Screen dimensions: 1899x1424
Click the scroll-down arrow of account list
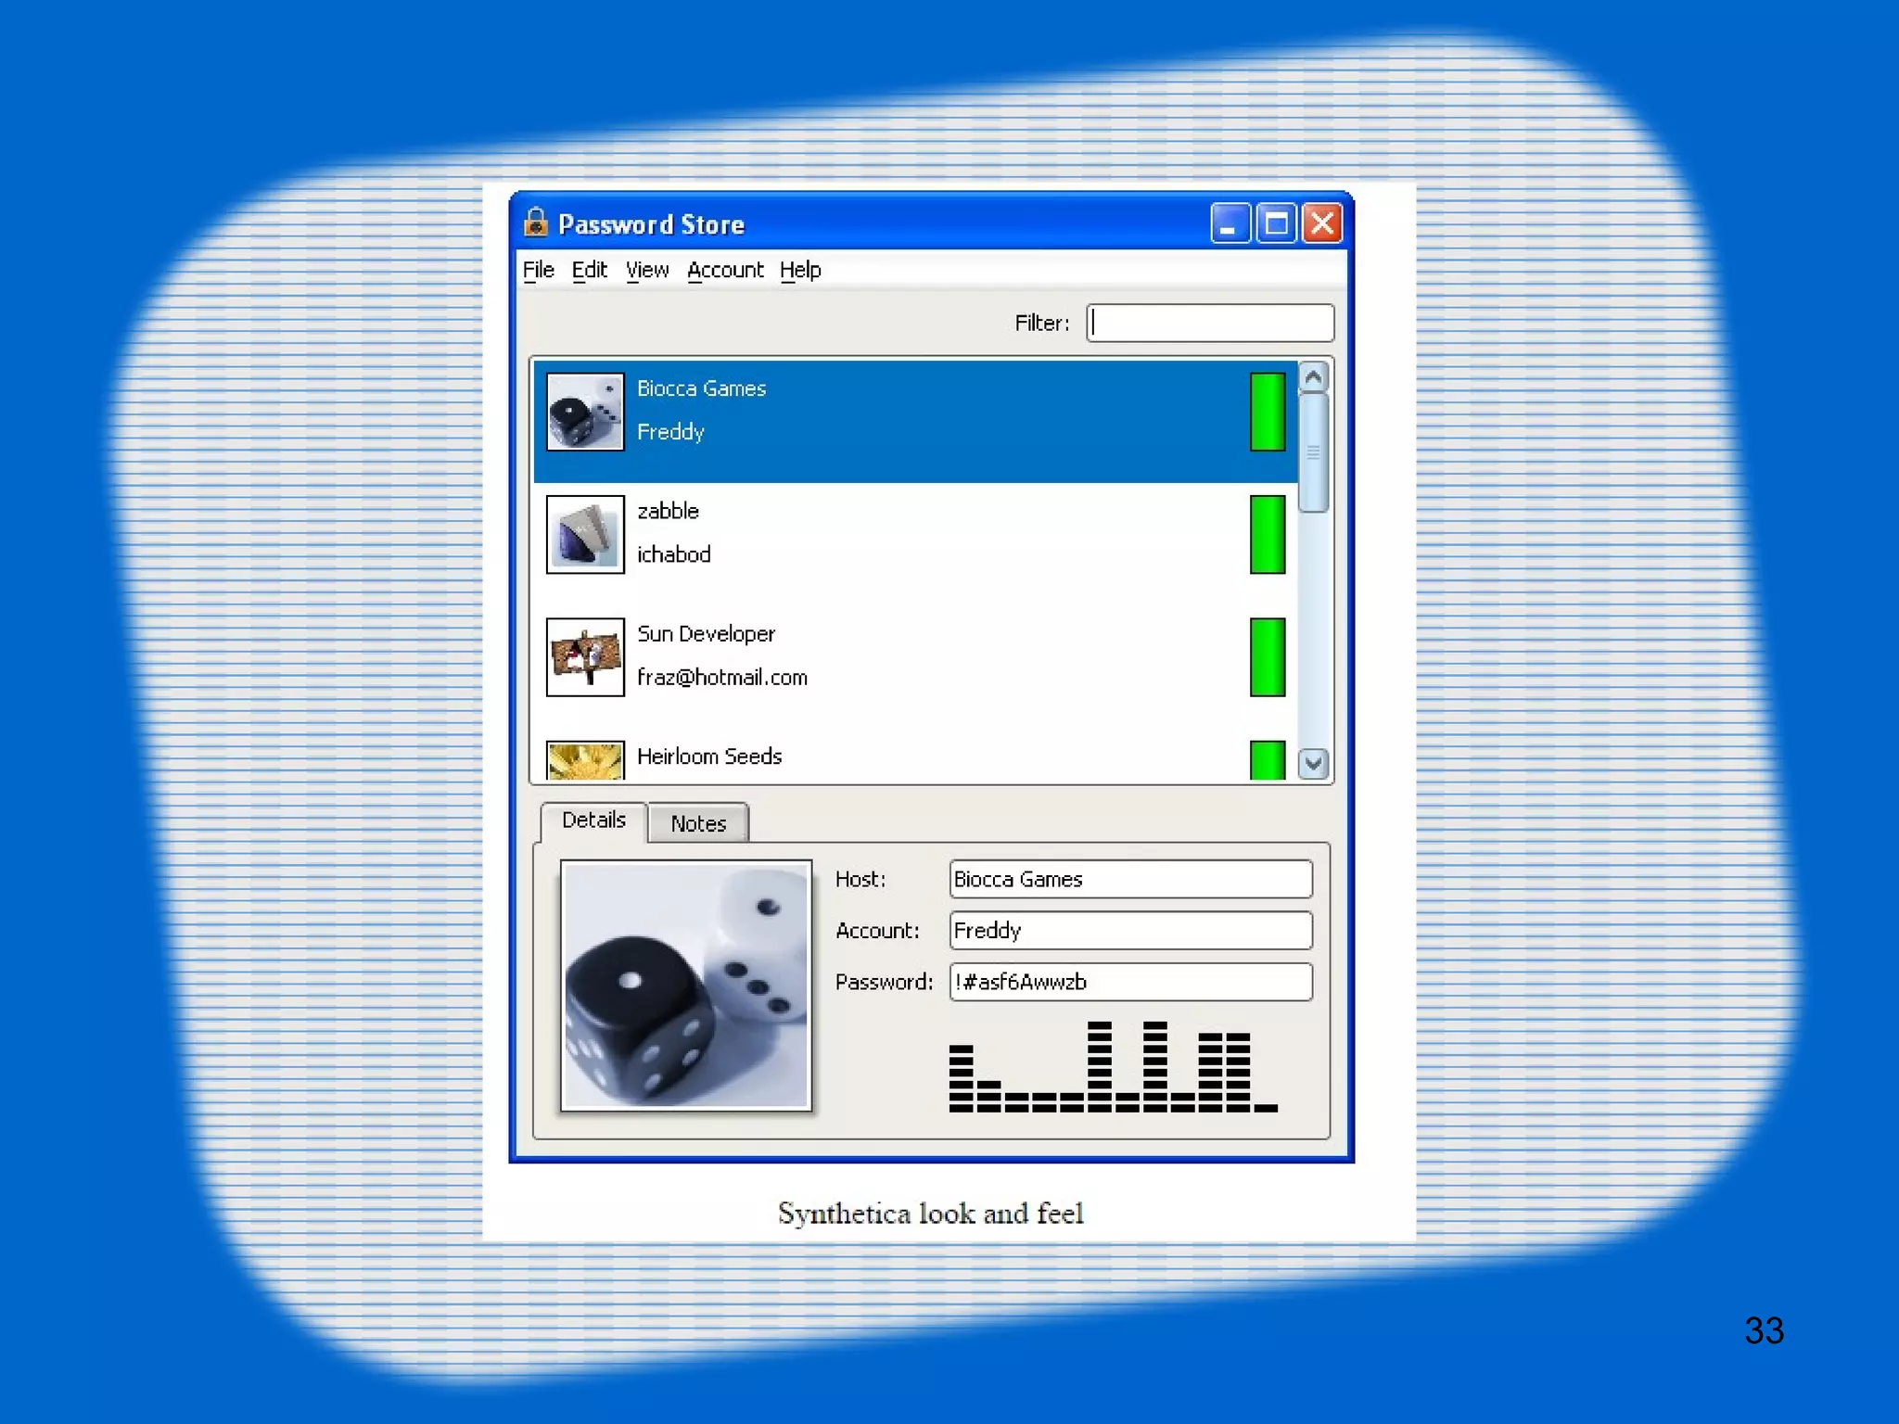click(x=1313, y=763)
